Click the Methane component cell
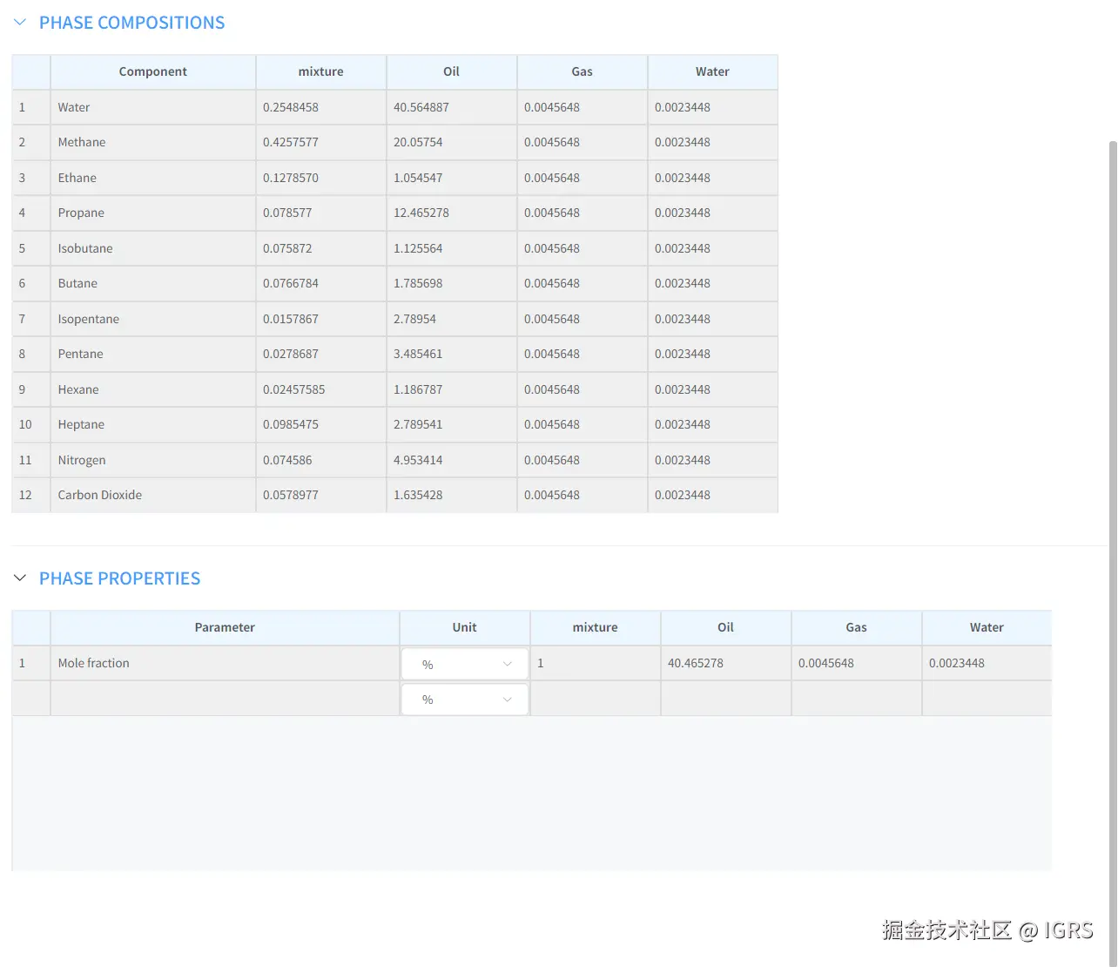Screen dimensions: 1118x967 [82, 142]
